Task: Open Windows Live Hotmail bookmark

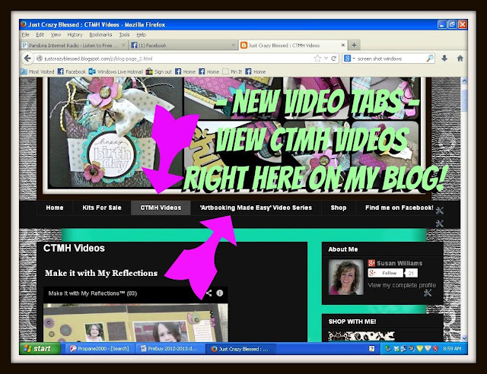Action: click(x=116, y=71)
